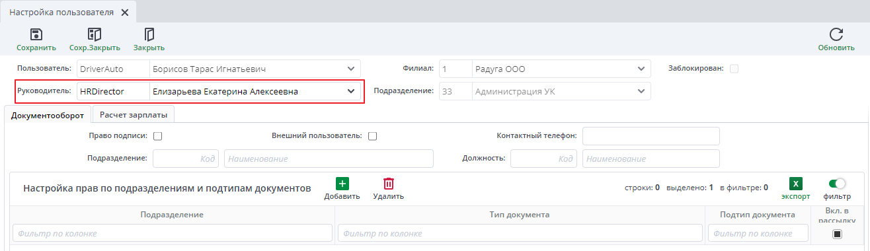
Task: Click the red Удалить trash icon
Action: click(389, 184)
